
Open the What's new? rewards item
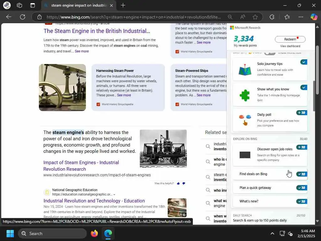pyautogui.click(x=270, y=201)
